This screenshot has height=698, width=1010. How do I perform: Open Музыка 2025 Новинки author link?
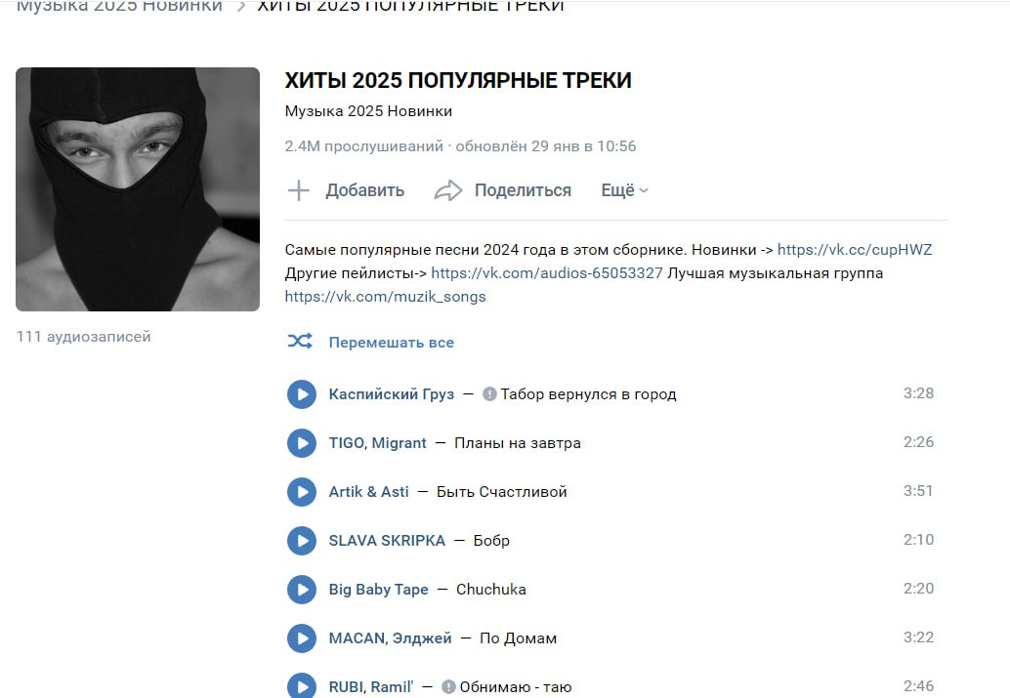pyautogui.click(x=368, y=110)
